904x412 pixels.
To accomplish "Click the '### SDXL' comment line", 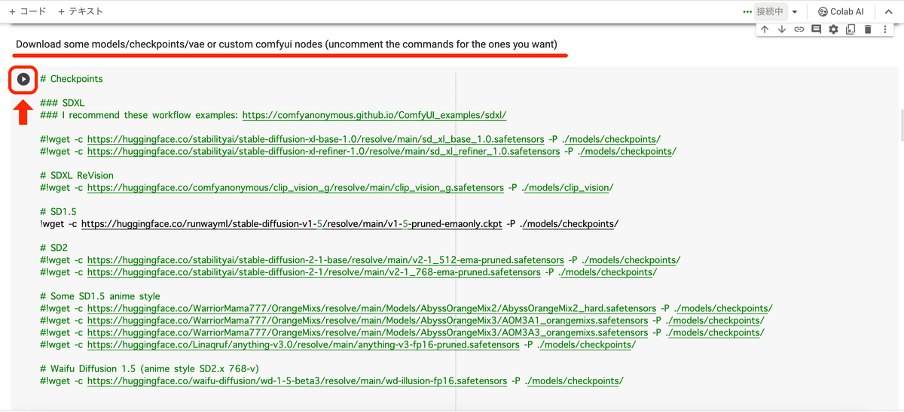I will (x=63, y=102).
